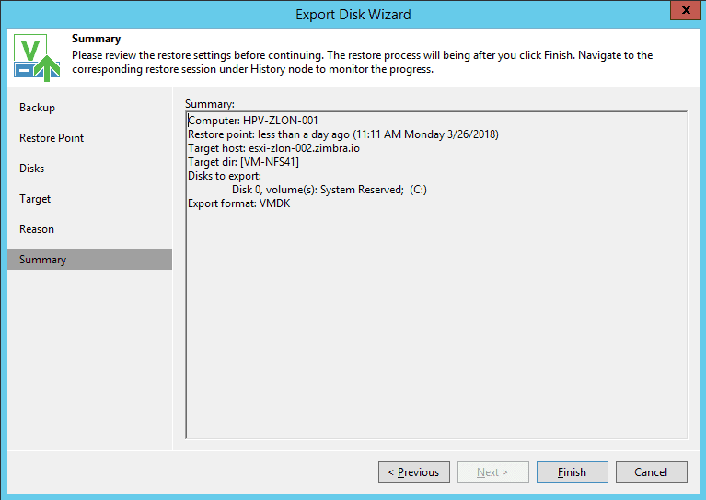The height and width of the screenshot is (500, 706).
Task: Open the Target wizard step
Action: [35, 199]
